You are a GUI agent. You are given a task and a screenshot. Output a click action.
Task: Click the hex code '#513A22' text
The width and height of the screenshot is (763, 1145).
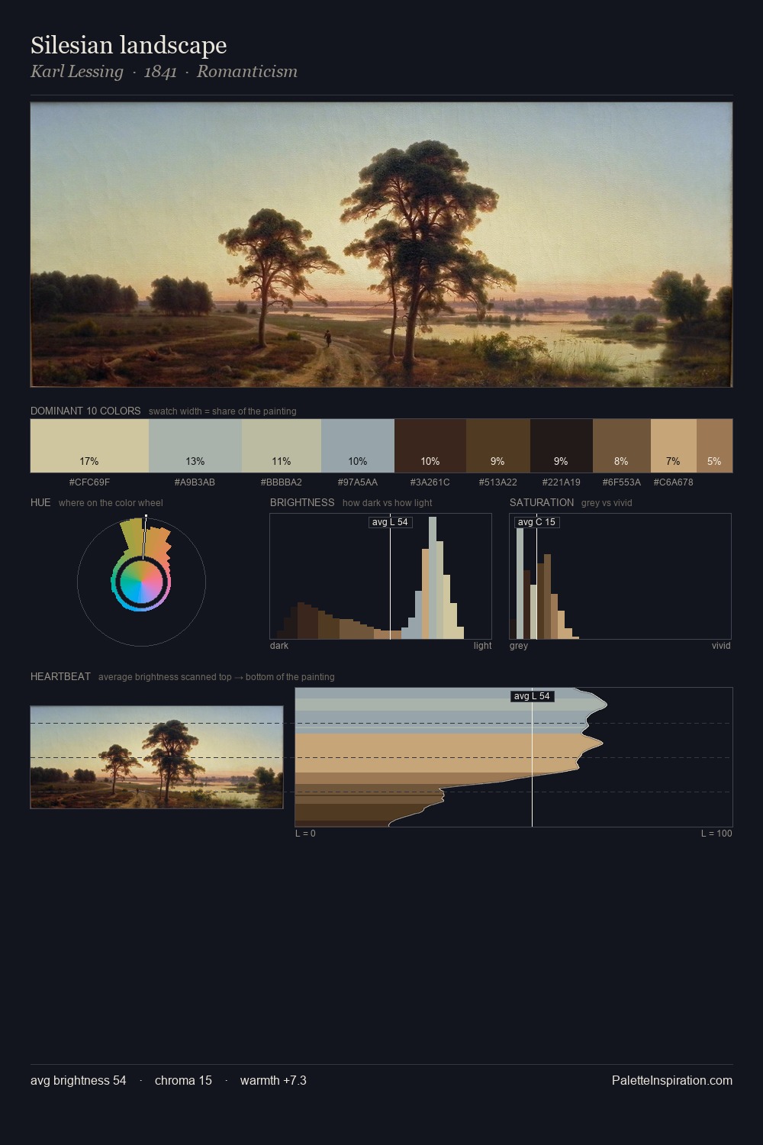[x=498, y=482]
